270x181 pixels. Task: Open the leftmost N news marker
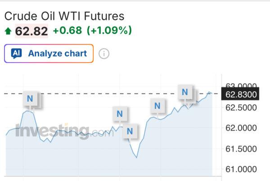pos(30,99)
